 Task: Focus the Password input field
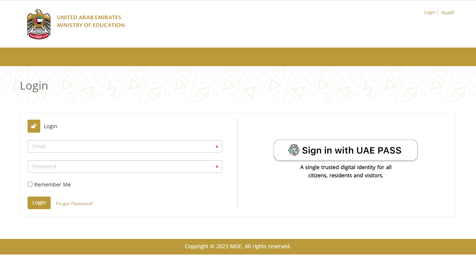point(125,166)
